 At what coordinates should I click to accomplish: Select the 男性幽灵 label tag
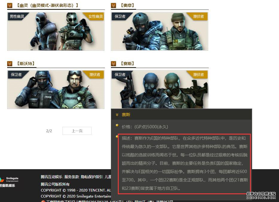(x=17, y=16)
